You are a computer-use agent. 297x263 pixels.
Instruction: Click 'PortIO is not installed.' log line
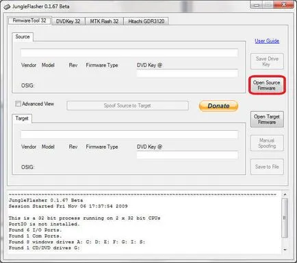coord(44,224)
